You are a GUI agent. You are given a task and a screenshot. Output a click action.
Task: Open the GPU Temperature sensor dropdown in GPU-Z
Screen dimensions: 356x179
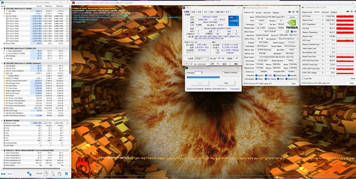(322, 24)
